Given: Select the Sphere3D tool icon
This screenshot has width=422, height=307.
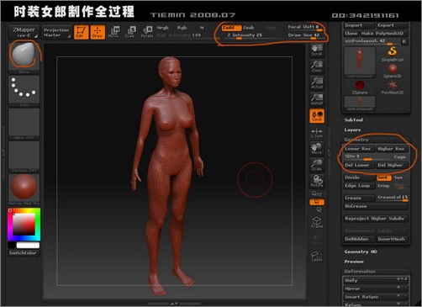Looking at the screenshot, I should pos(393,71).
